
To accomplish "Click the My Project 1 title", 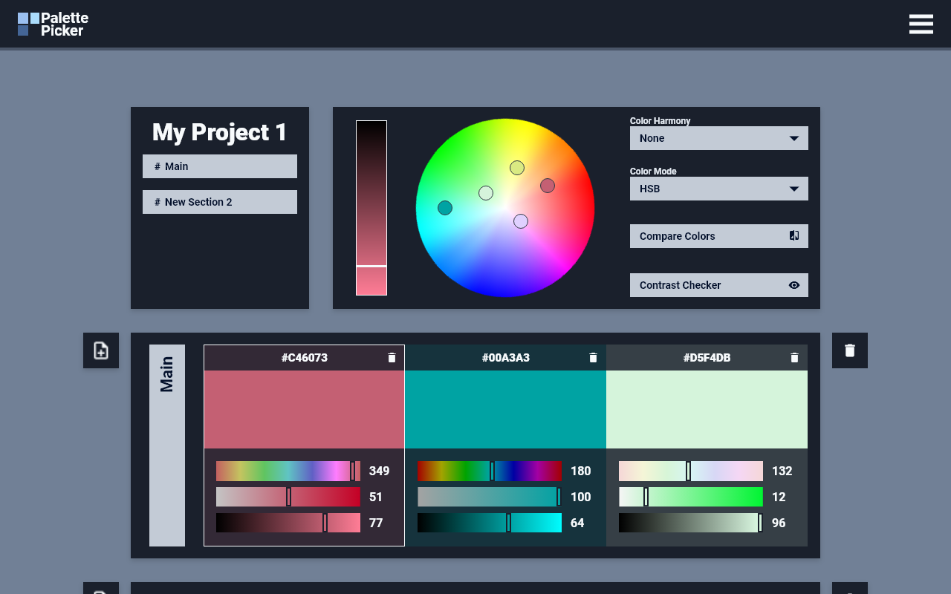I will pos(218,132).
